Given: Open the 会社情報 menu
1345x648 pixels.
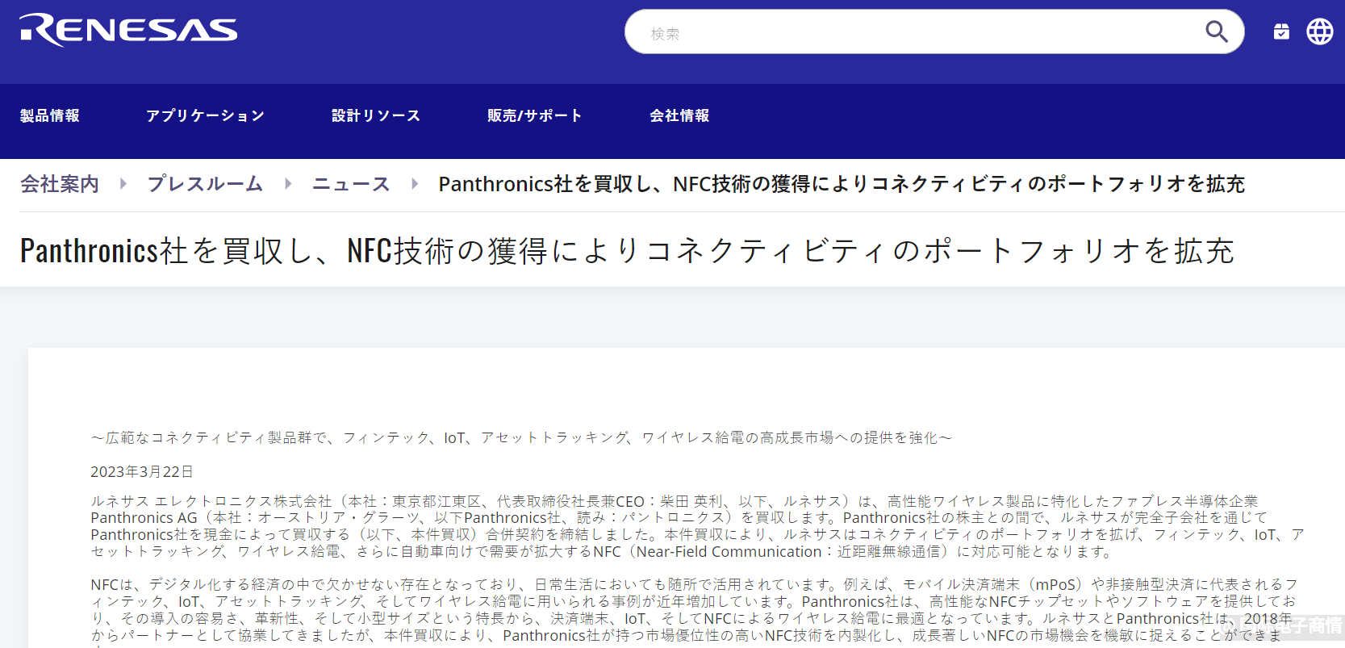Looking at the screenshot, I should click(679, 115).
